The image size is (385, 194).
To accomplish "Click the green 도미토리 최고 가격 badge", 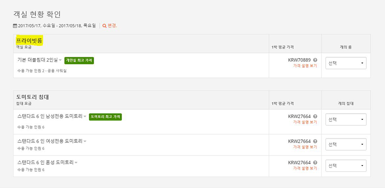I will [x=105, y=117].
